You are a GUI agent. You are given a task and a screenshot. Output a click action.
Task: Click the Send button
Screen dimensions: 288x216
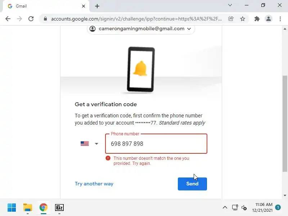(192, 184)
